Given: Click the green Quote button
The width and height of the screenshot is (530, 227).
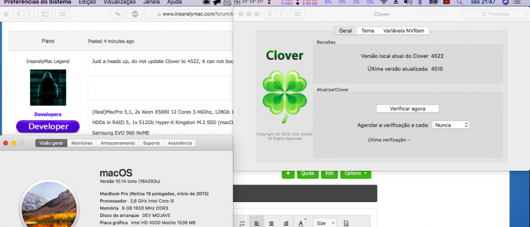Looking at the screenshot, I should 307,173.
